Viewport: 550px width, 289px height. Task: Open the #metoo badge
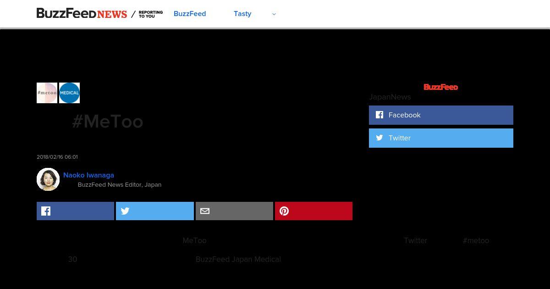(47, 93)
